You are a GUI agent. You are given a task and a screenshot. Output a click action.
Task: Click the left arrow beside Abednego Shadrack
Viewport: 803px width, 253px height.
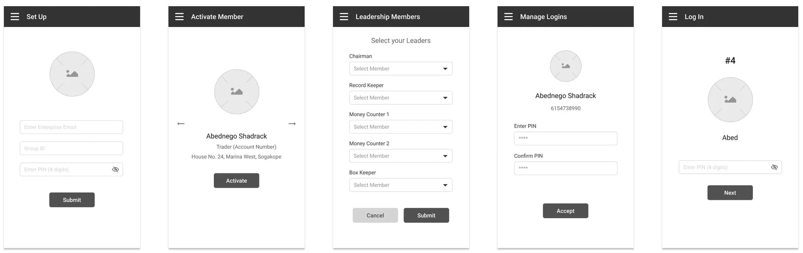pyautogui.click(x=181, y=123)
